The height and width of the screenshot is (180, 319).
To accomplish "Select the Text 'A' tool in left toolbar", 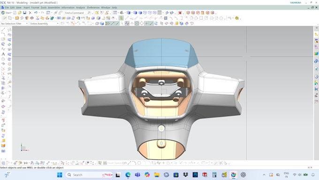I will [x=3, y=54].
